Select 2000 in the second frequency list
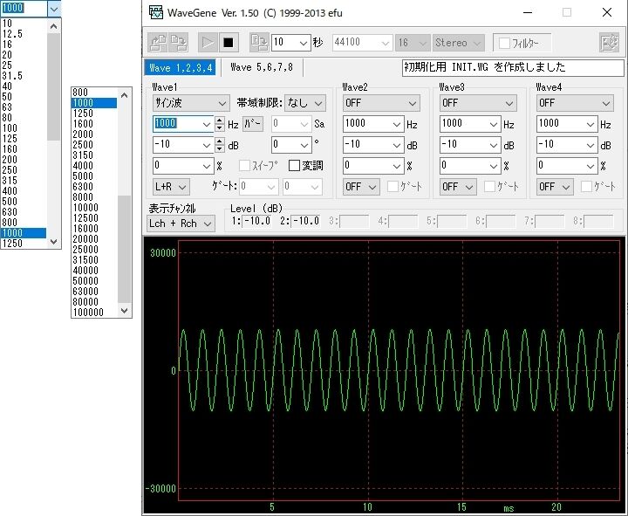628x516 pixels. pos(94,134)
